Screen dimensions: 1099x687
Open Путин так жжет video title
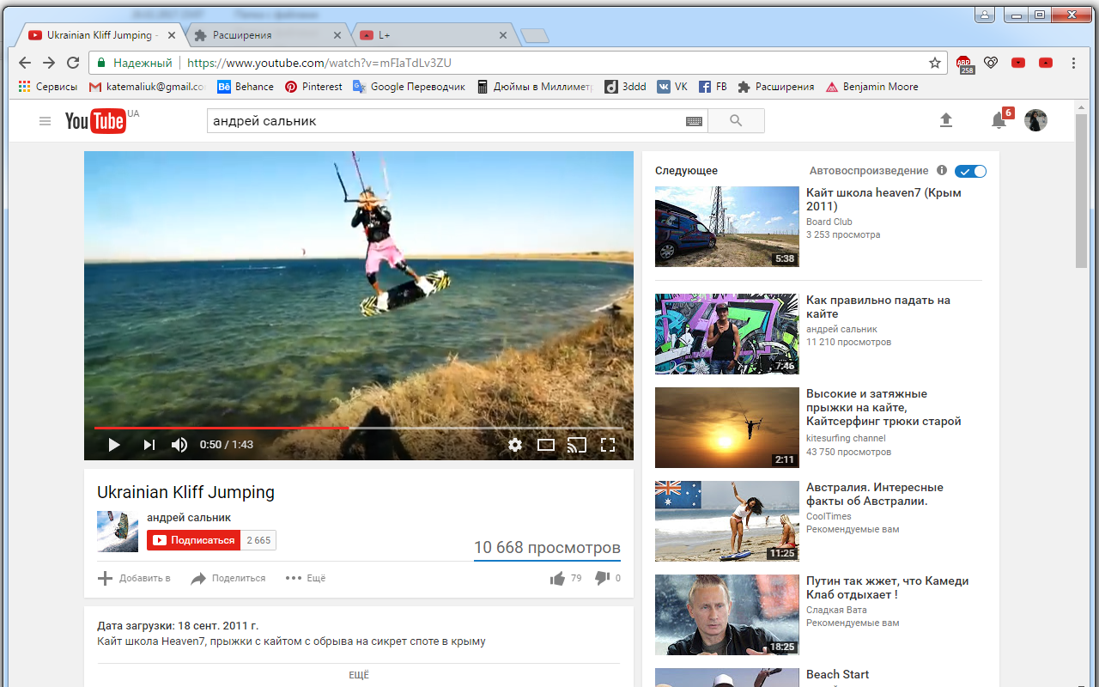click(888, 587)
